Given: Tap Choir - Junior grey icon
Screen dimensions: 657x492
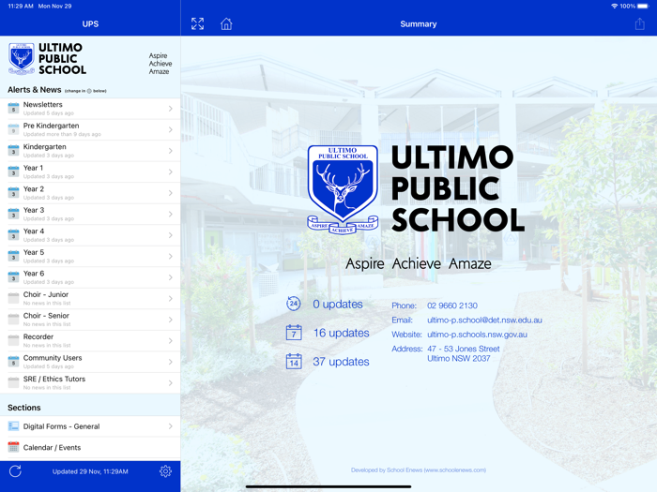Looking at the screenshot, I should pos(13,298).
